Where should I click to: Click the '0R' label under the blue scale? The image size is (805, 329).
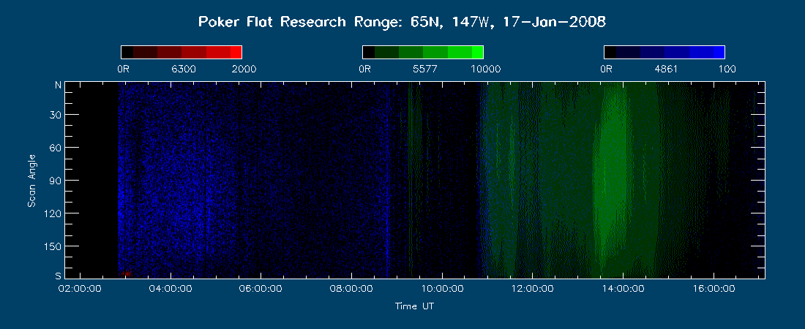[x=606, y=69]
